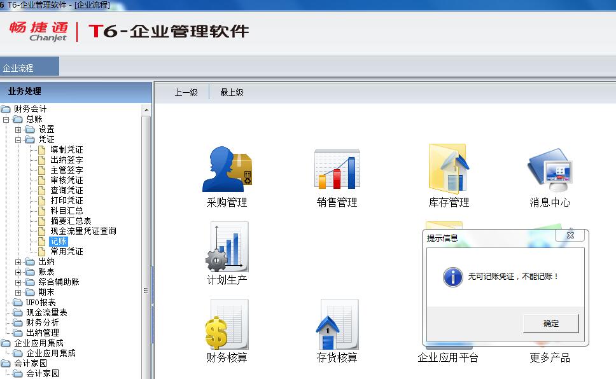Click the 更多产品 label
The width and height of the screenshot is (616, 379).
click(550, 357)
